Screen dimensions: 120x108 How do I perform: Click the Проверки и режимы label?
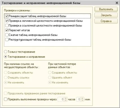pyautogui.click(x=18, y=10)
